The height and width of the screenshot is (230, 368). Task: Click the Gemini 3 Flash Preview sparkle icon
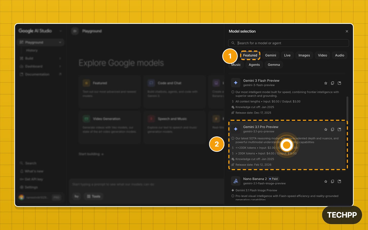click(x=236, y=83)
